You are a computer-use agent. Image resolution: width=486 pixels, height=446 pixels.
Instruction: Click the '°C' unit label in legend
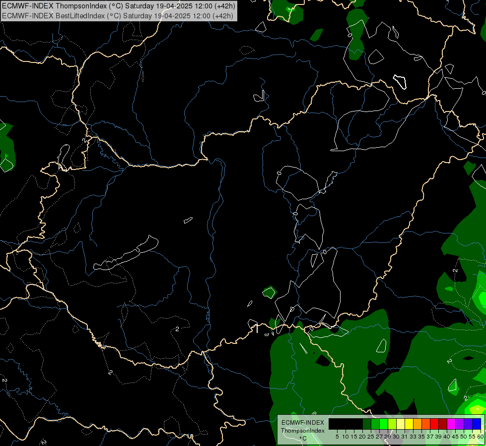click(x=303, y=439)
